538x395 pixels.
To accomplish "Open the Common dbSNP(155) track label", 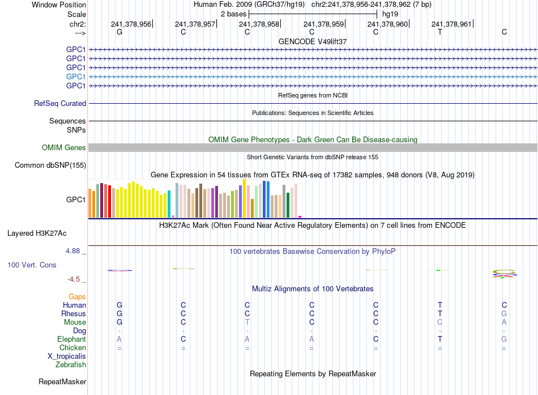I will point(50,165).
